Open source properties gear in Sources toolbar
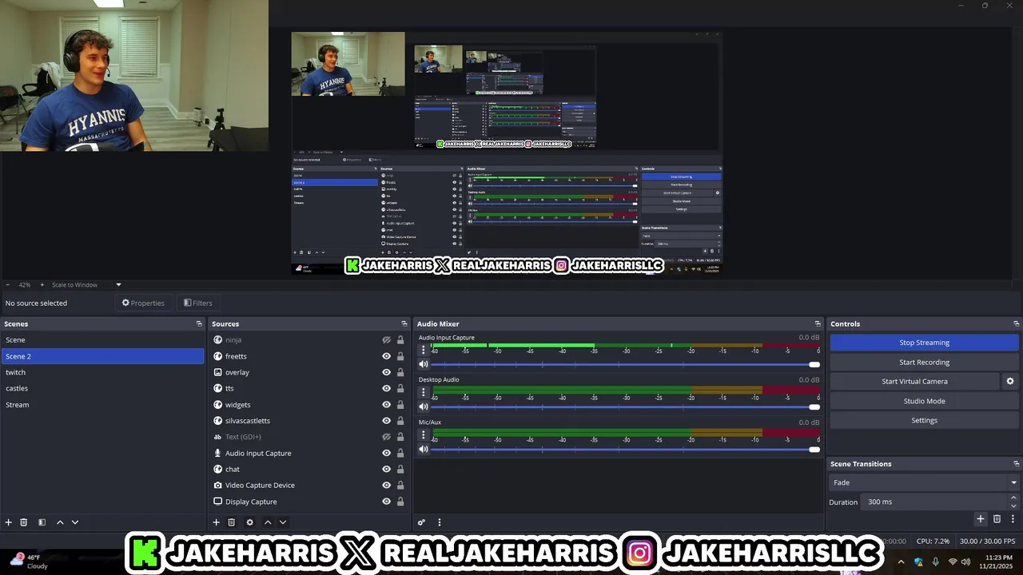1023x575 pixels. (249, 522)
